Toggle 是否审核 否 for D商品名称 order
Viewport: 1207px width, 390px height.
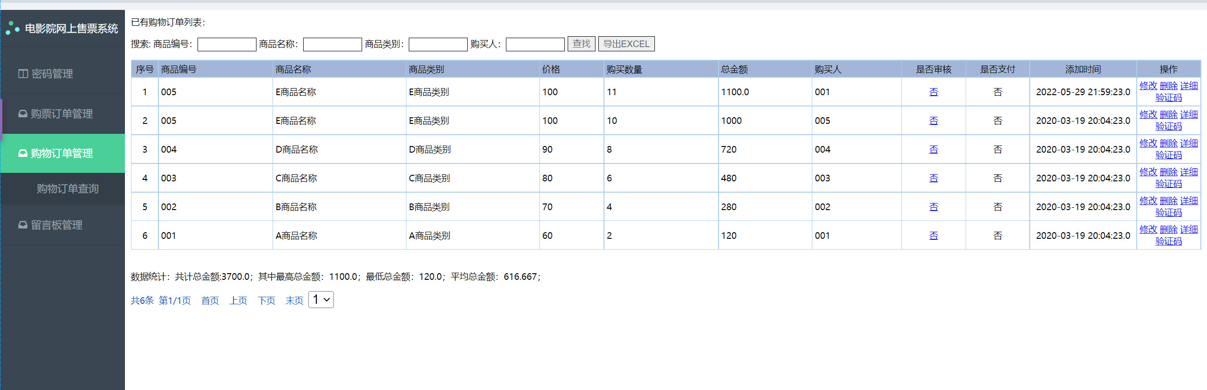click(x=934, y=149)
